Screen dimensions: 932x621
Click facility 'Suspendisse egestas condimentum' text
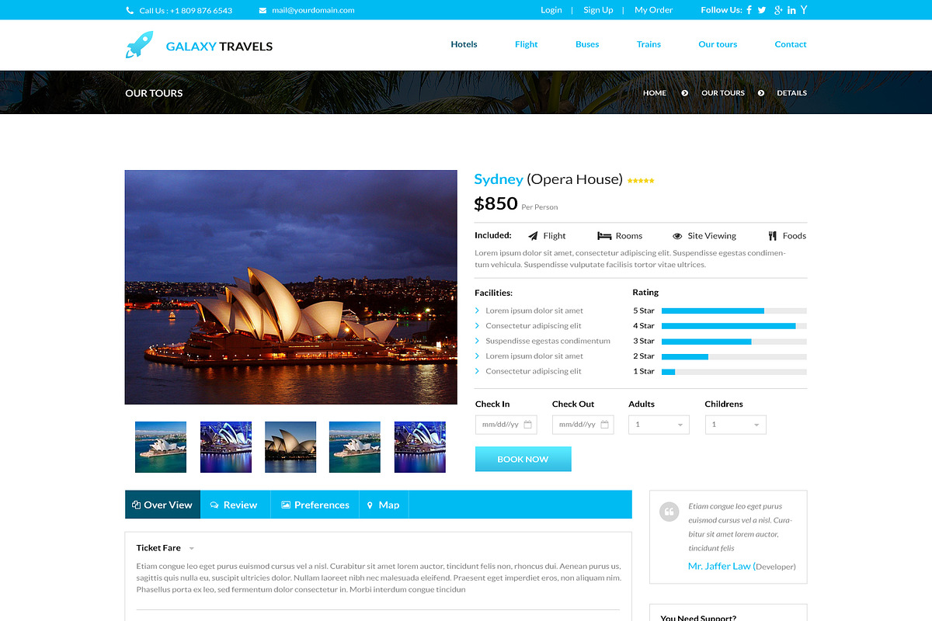548,341
